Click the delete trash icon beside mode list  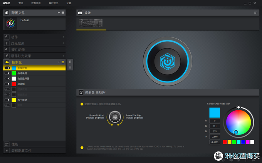(70, 67)
